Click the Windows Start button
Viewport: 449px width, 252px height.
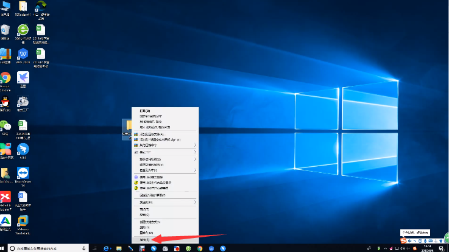4,248
